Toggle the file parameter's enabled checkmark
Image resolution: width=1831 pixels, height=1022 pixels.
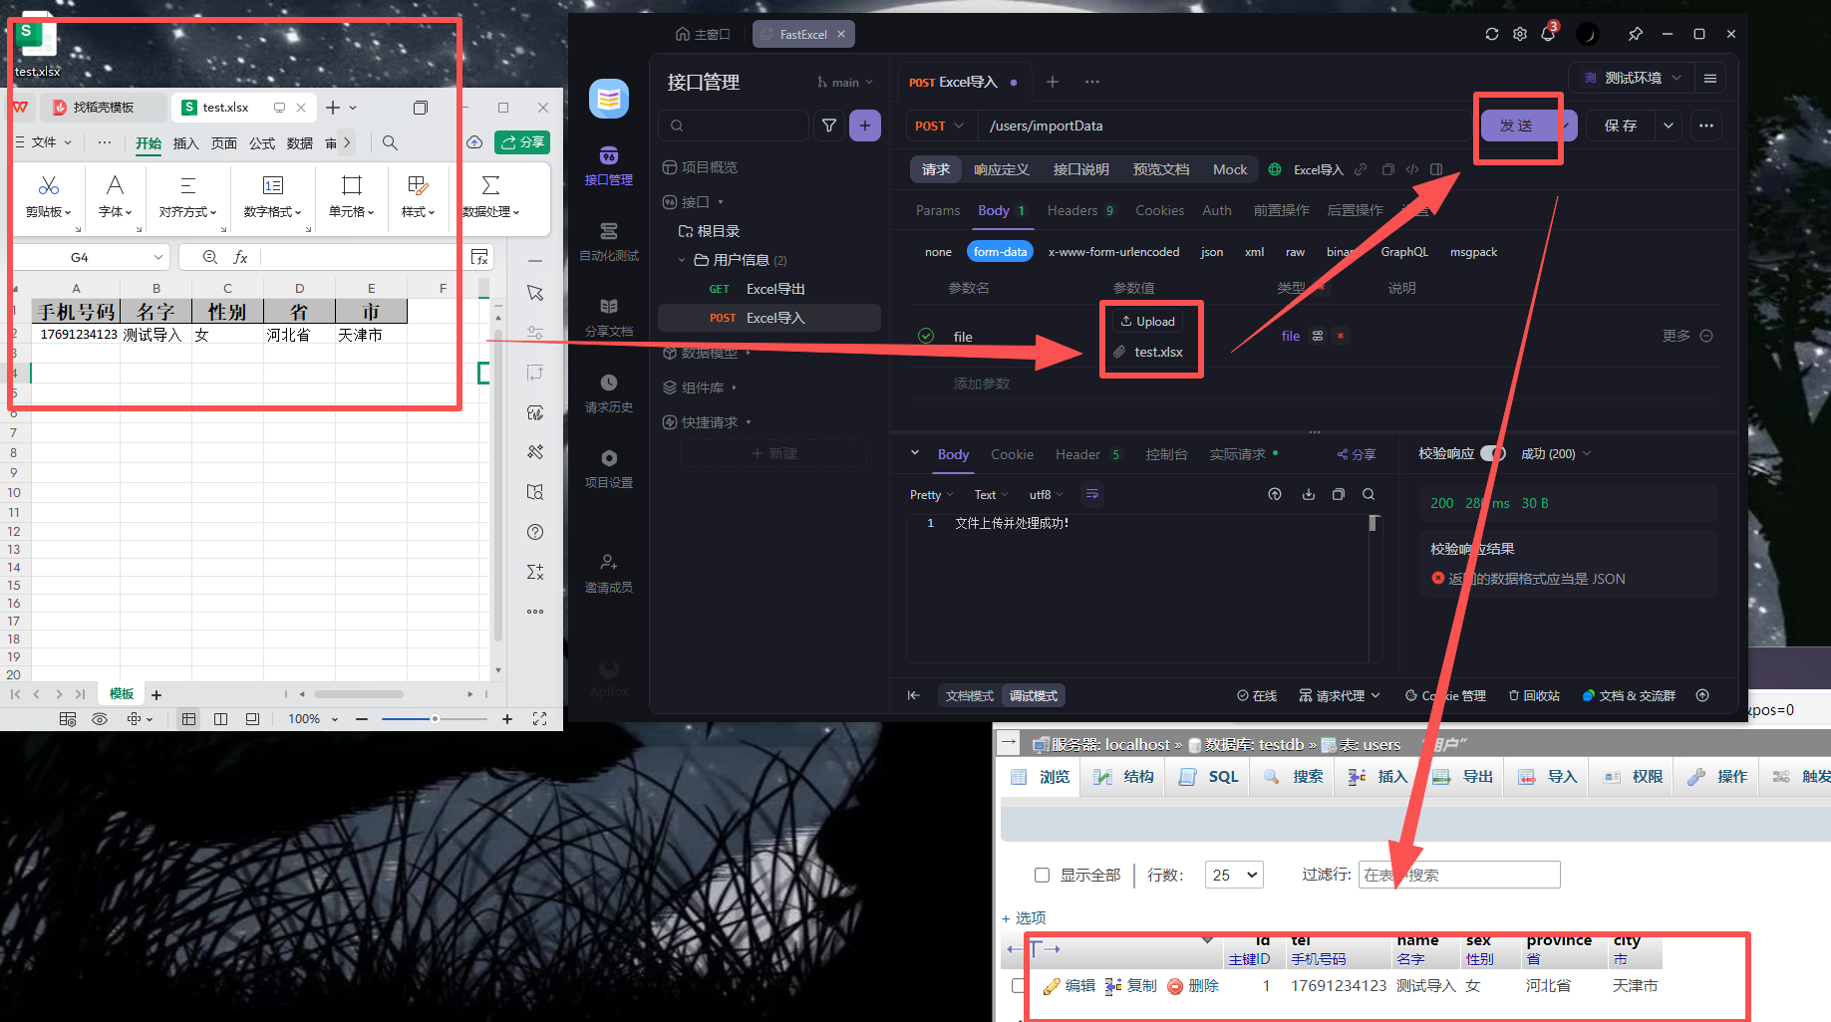click(926, 336)
